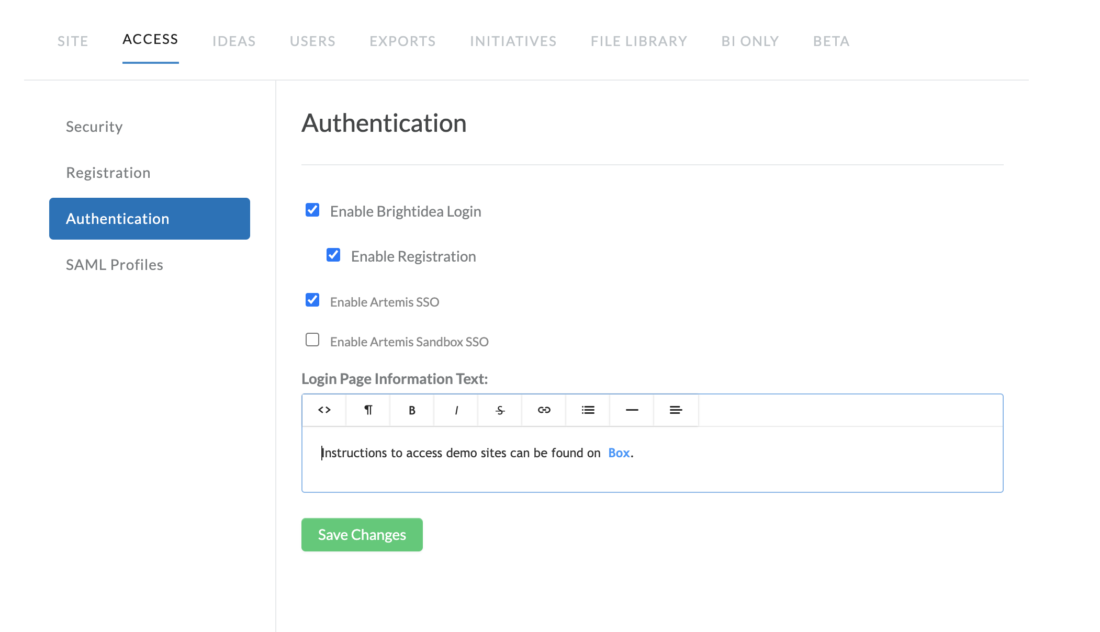Apply bold formatting in editor
Viewport: 1100px width, 632px height.
click(412, 410)
